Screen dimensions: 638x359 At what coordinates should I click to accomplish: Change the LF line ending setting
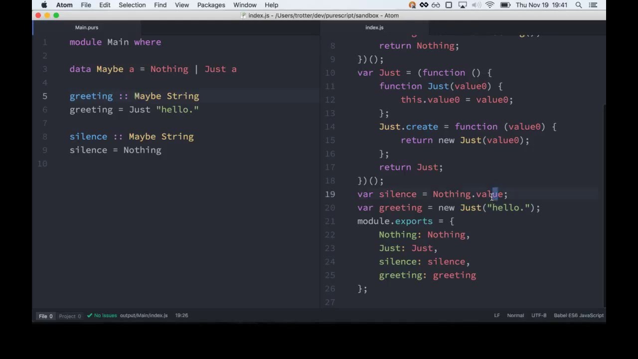[497, 316]
